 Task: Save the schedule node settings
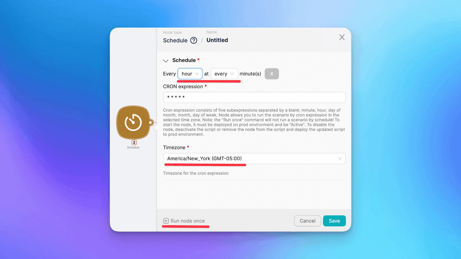pos(334,221)
